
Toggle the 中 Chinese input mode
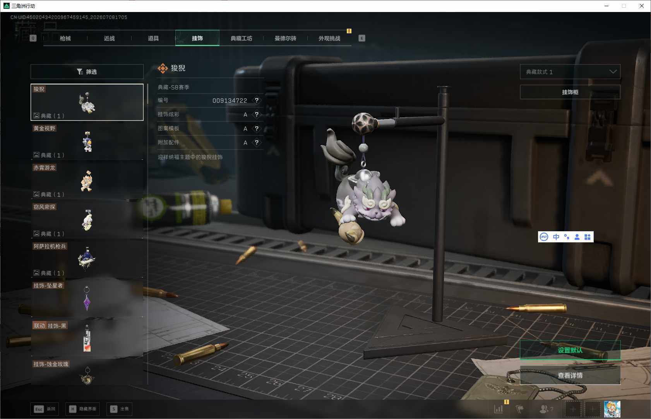point(556,237)
